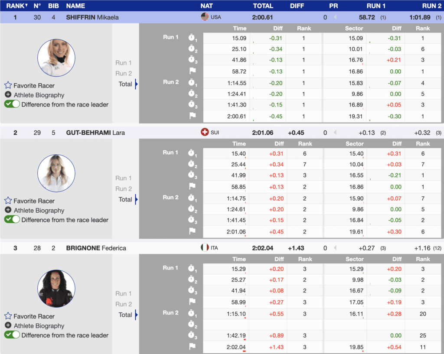The width and height of the screenshot is (444, 354).
Task: Open Athlete Biography plus icon for Shiffrin
Action: 8,95
